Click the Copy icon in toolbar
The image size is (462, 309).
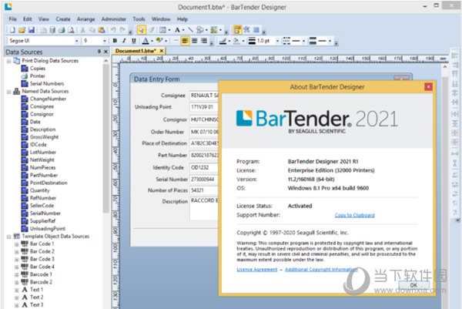(x=92, y=30)
